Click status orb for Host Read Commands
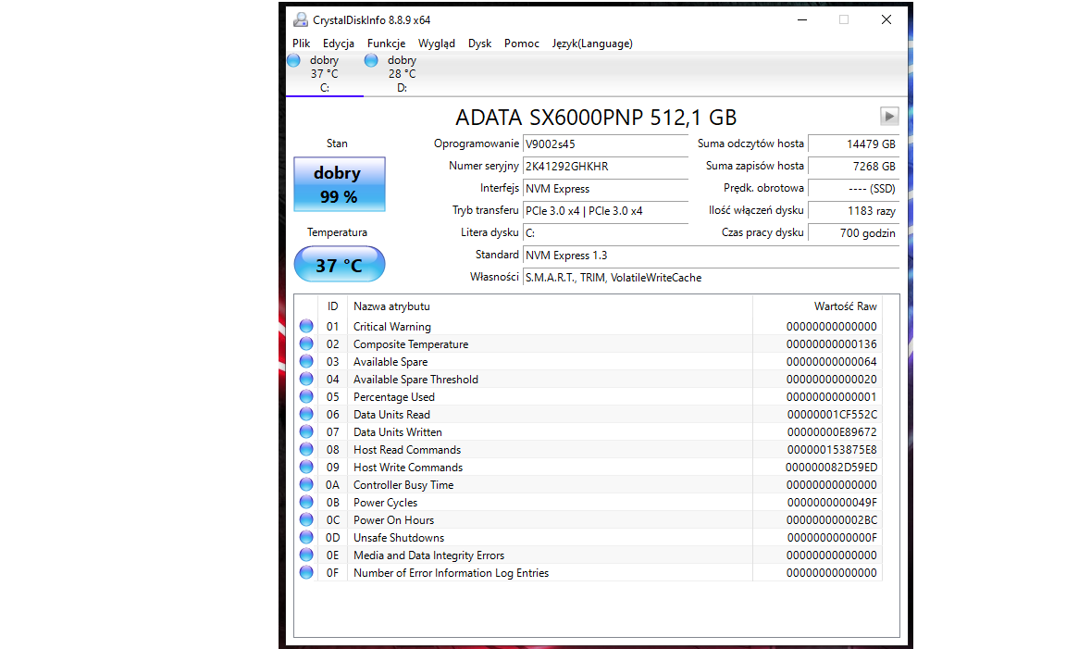 (x=306, y=450)
